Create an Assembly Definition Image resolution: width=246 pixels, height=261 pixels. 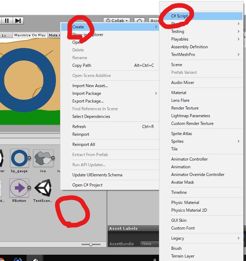(201, 47)
